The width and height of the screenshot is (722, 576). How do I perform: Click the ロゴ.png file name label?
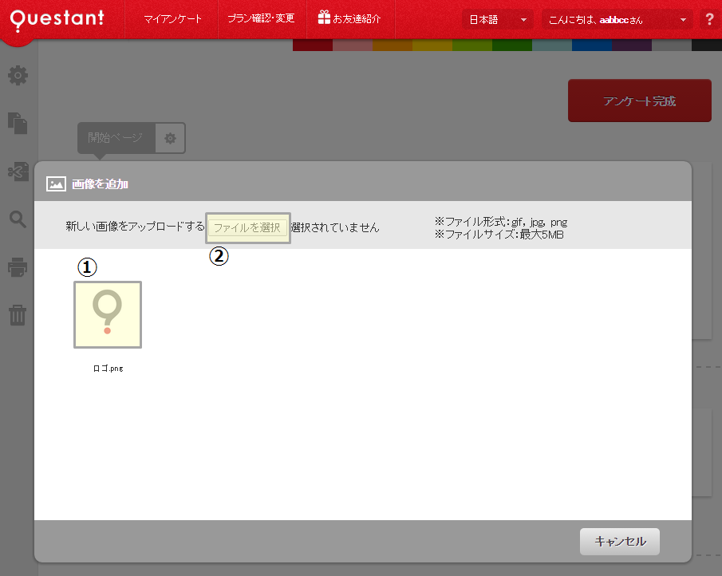pos(108,369)
